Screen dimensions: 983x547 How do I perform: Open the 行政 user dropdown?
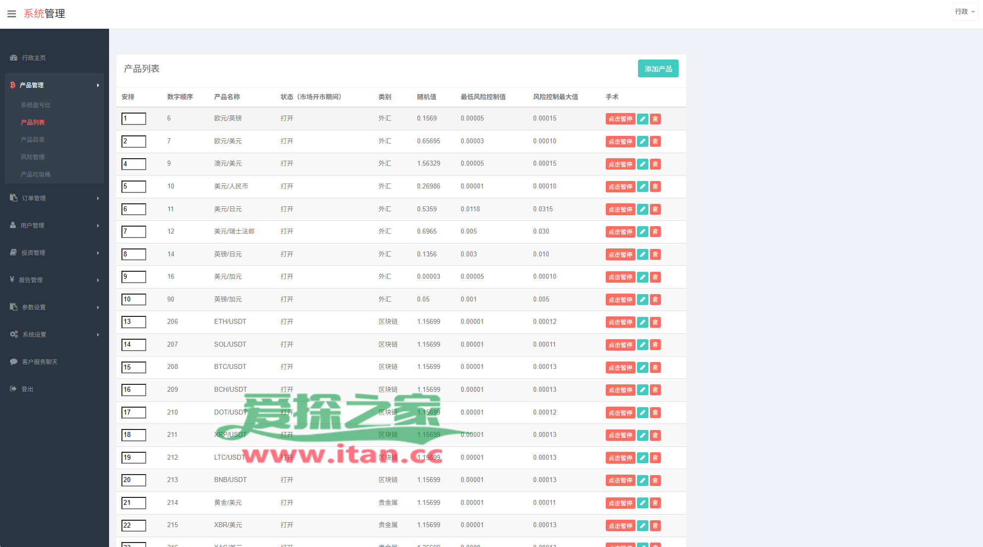point(964,11)
